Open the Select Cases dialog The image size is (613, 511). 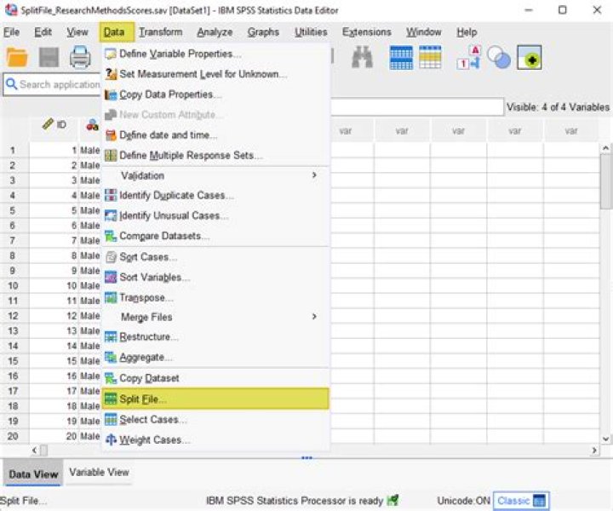pos(153,419)
